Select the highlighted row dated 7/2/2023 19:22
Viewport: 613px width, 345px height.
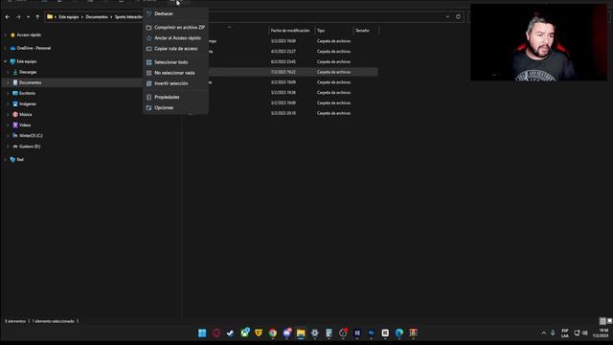point(280,72)
